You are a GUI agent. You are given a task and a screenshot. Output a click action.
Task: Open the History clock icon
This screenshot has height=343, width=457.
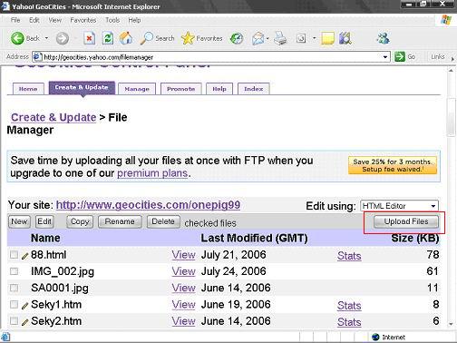click(x=237, y=38)
